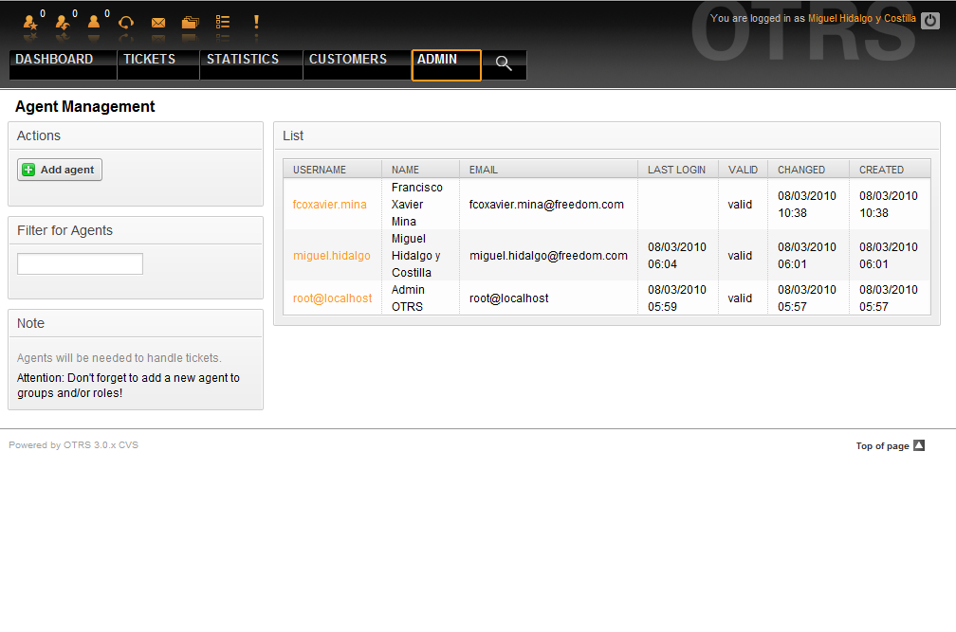Viewport: 956px width, 632px height.
Task: Open the list view icon in toolbar
Action: pos(223,22)
